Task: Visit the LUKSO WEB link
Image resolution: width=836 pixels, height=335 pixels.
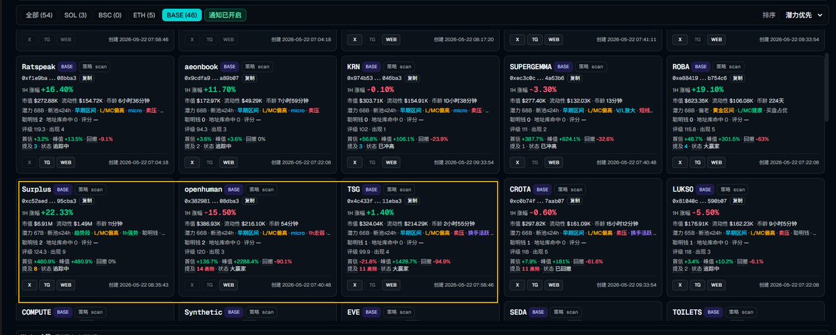Action: [716, 285]
